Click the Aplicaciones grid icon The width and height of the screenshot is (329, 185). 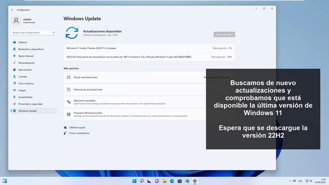14,70
